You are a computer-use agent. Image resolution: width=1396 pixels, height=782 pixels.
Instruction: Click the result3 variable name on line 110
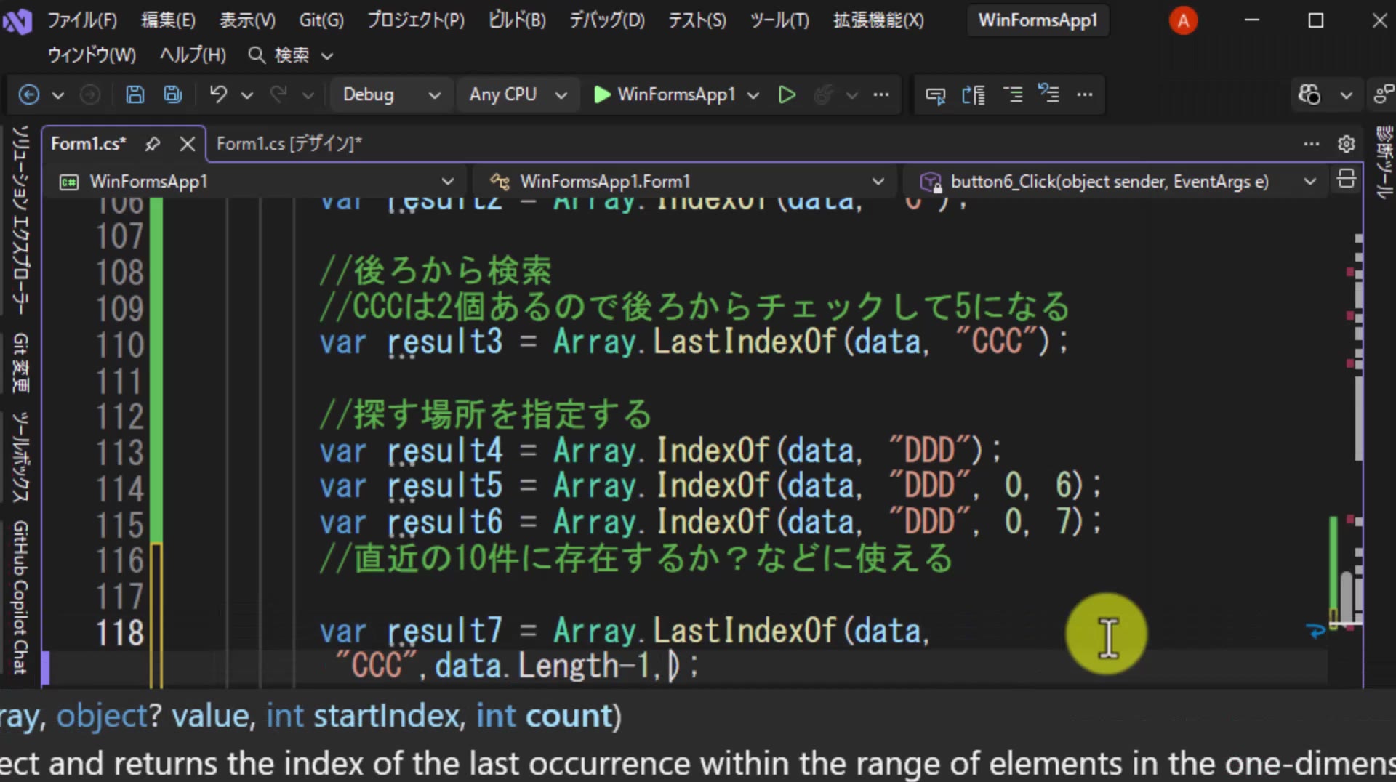click(x=444, y=342)
